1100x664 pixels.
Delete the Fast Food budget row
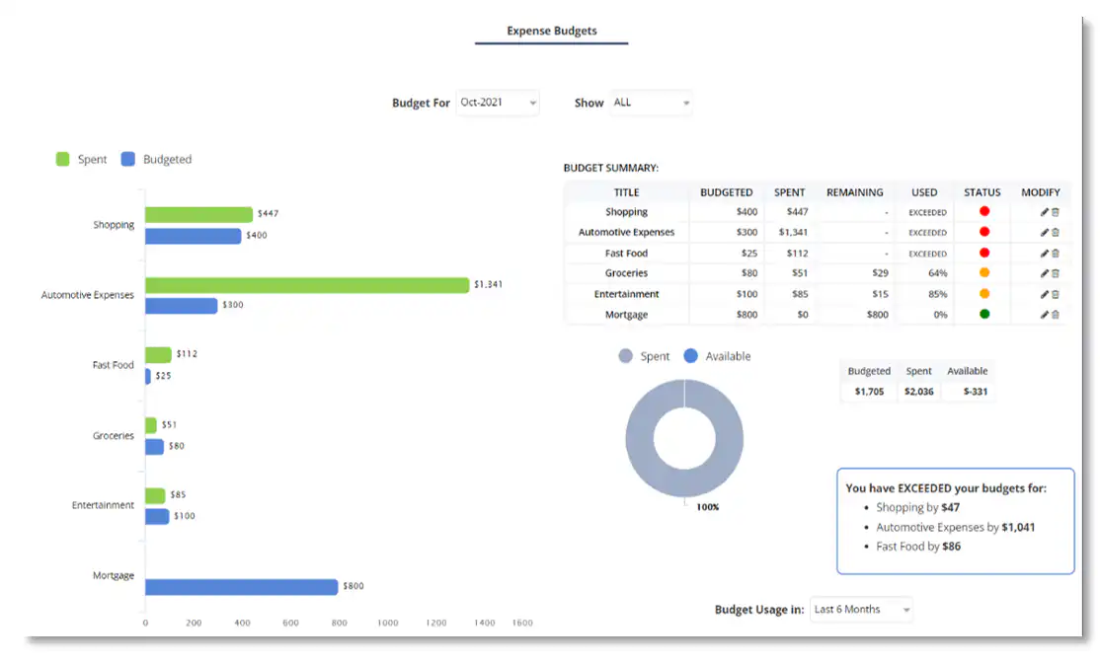click(1056, 254)
